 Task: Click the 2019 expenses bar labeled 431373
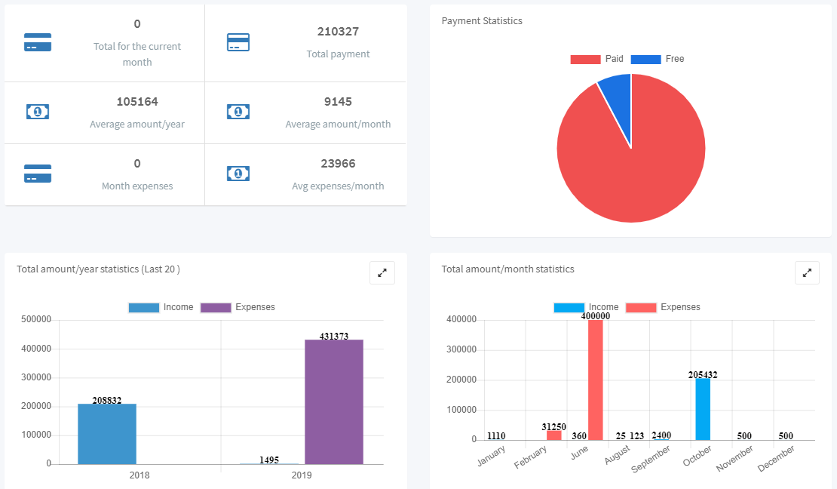(334, 402)
